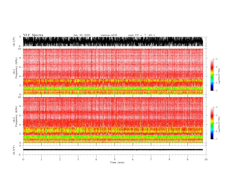Click the 'station=ATH' label
The image size is (232, 179).
click(109, 35)
